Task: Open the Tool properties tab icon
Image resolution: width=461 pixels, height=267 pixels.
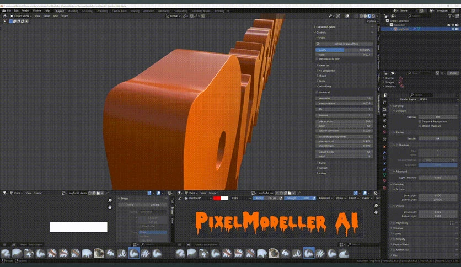Action: click(x=384, y=102)
